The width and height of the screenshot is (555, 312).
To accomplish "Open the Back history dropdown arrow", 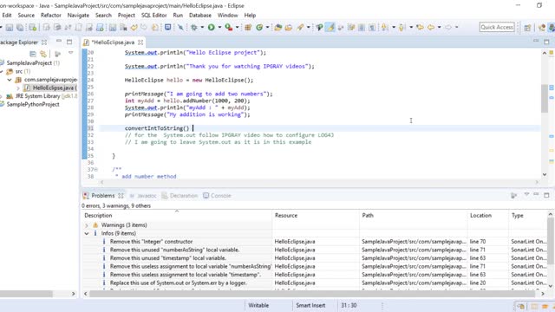I will [x=440, y=27].
